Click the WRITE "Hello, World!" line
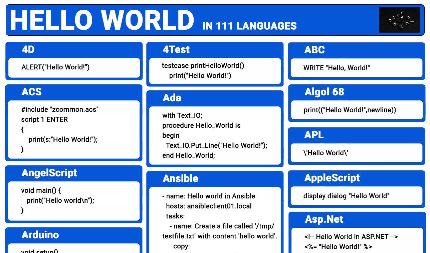The width and height of the screenshot is (430, 253). 337,68
